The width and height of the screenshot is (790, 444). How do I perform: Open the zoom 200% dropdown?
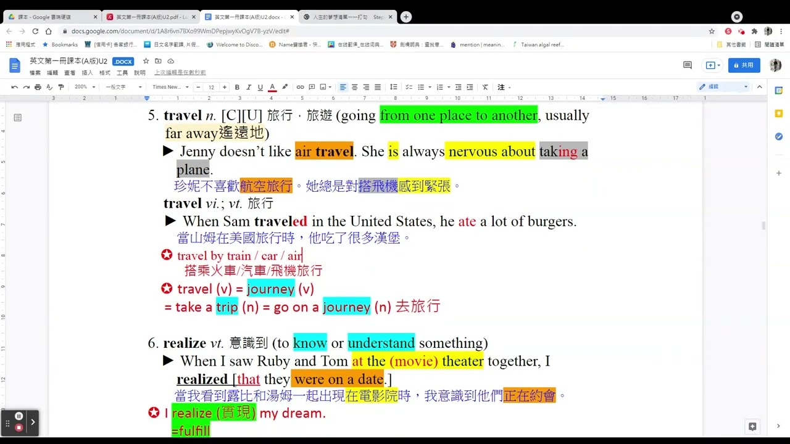85,87
